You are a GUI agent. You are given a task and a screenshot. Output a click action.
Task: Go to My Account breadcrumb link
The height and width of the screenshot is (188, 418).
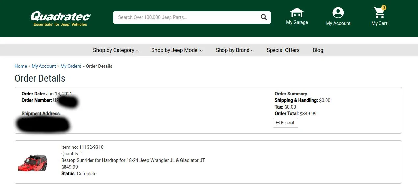tap(44, 66)
